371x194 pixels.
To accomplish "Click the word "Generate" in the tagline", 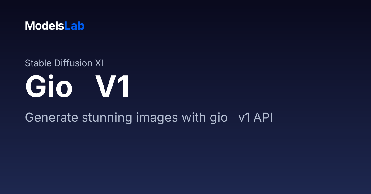I will pyautogui.click(x=51, y=118).
